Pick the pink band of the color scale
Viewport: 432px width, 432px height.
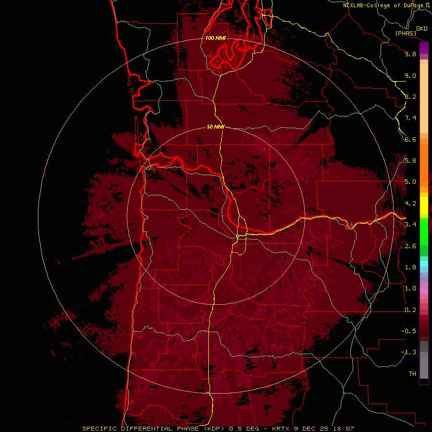coord(424,291)
